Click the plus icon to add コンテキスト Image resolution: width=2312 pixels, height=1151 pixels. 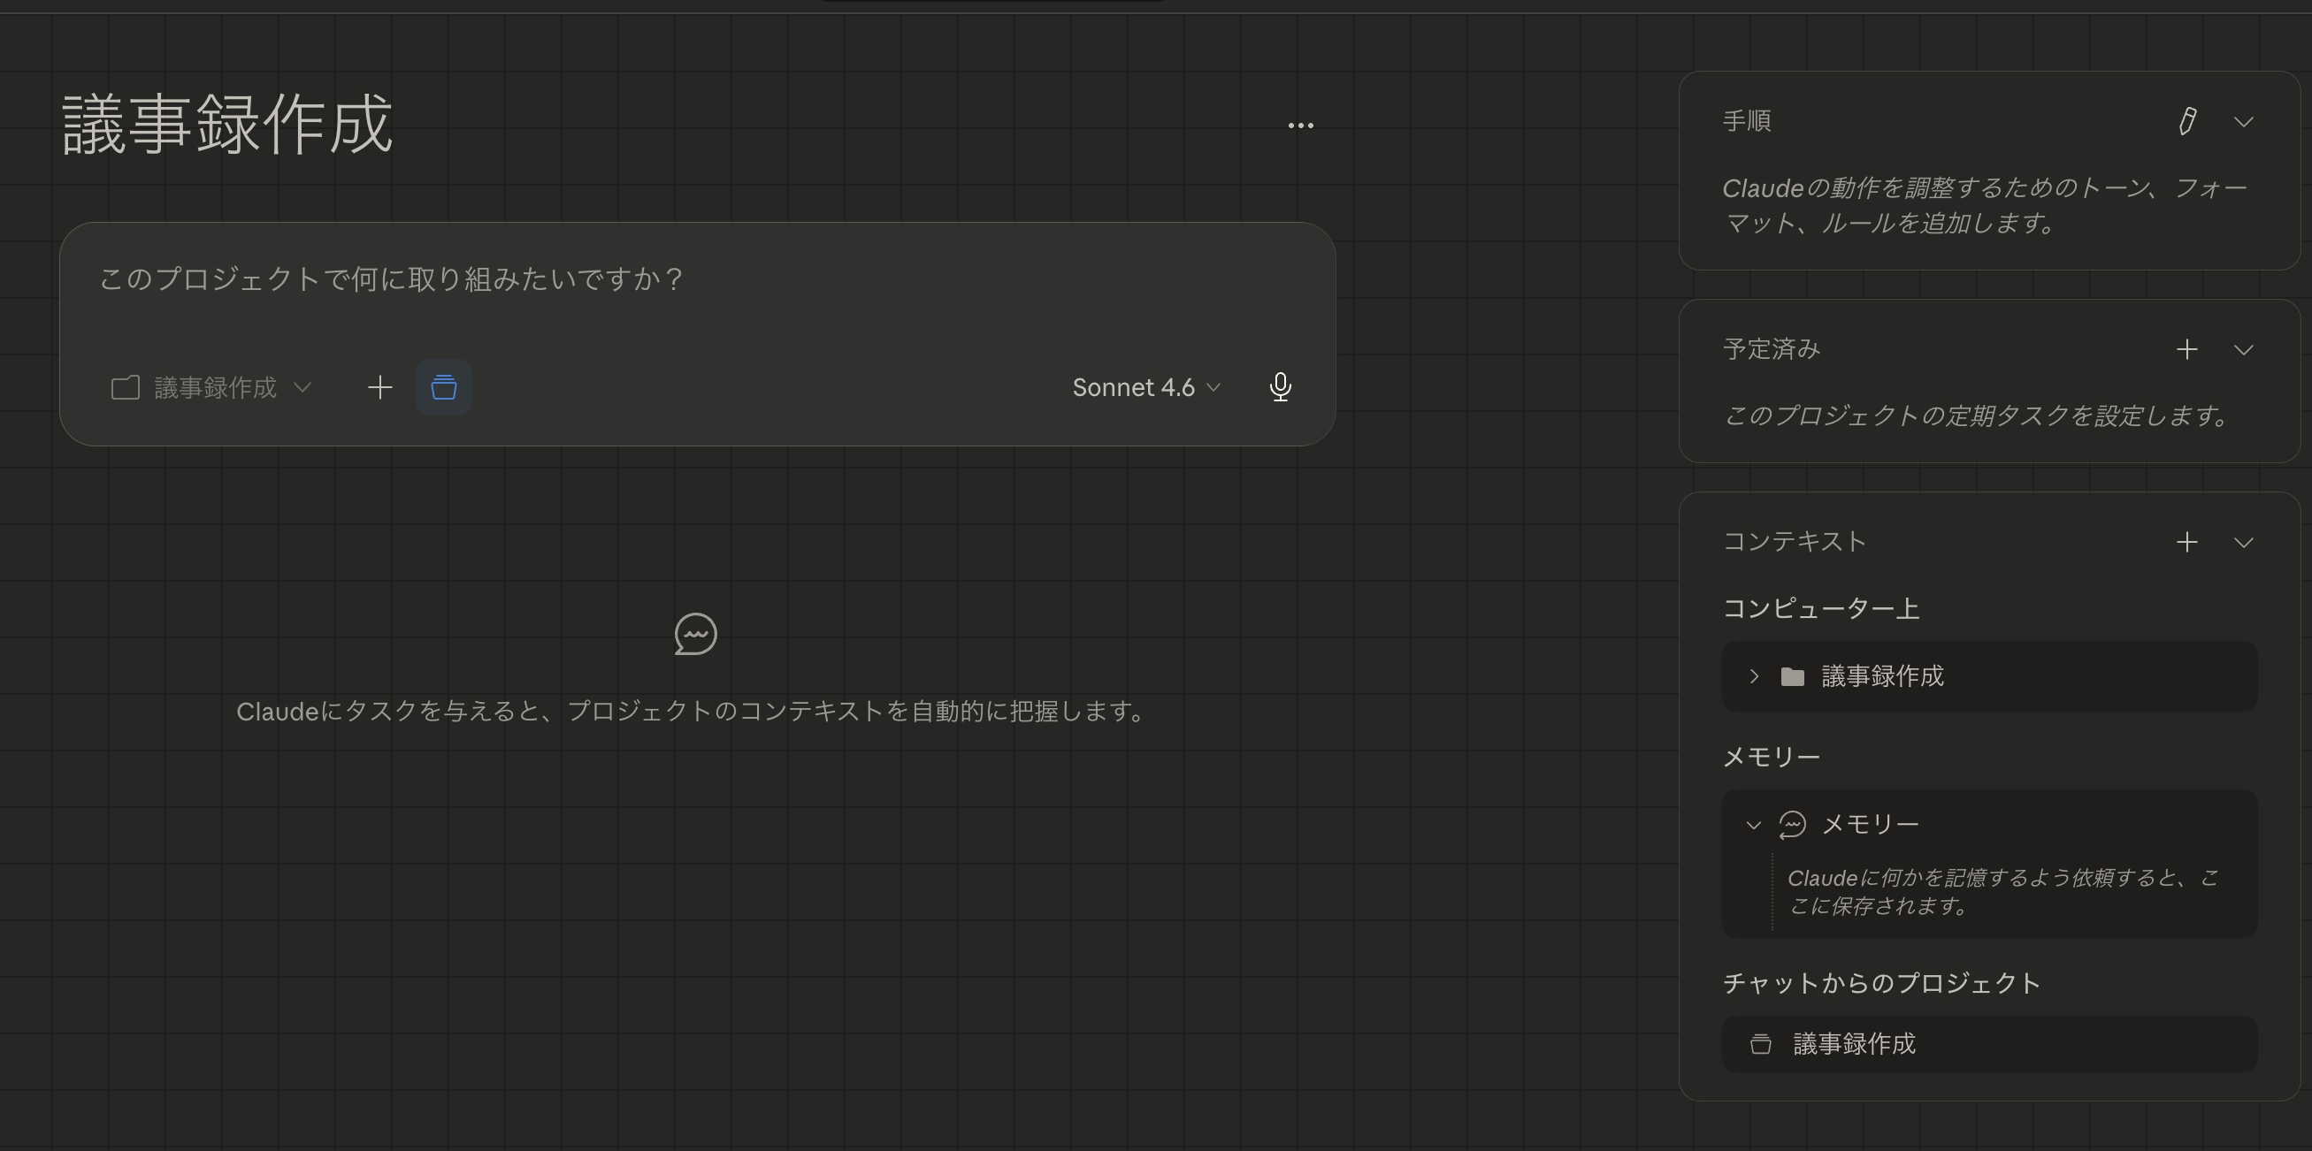2187,542
